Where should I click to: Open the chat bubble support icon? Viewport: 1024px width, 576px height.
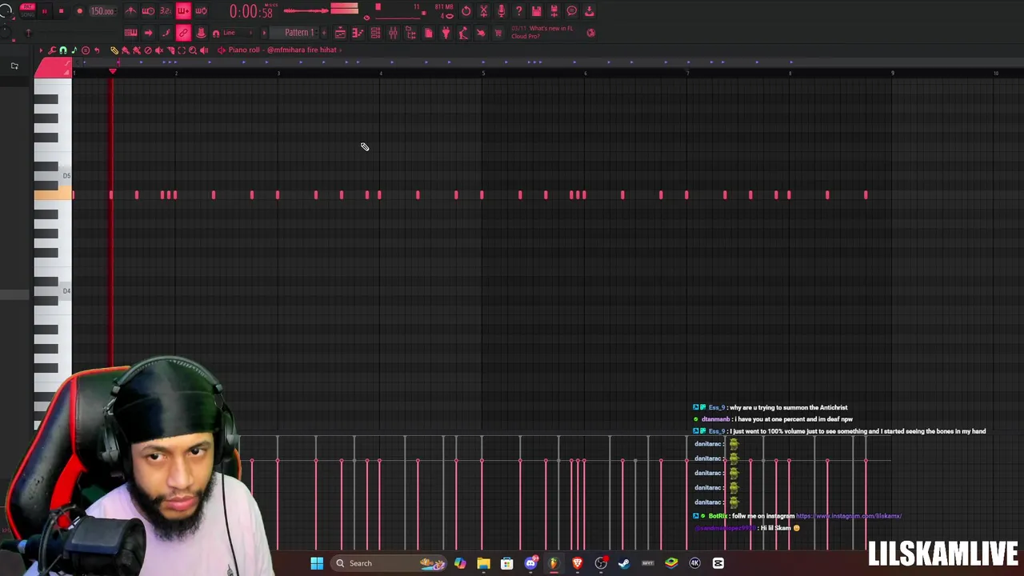tap(572, 11)
